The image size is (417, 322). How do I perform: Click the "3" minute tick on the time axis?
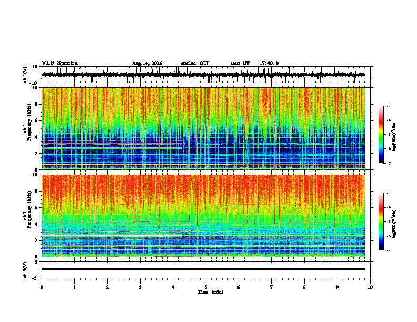pyautogui.click(x=140, y=287)
